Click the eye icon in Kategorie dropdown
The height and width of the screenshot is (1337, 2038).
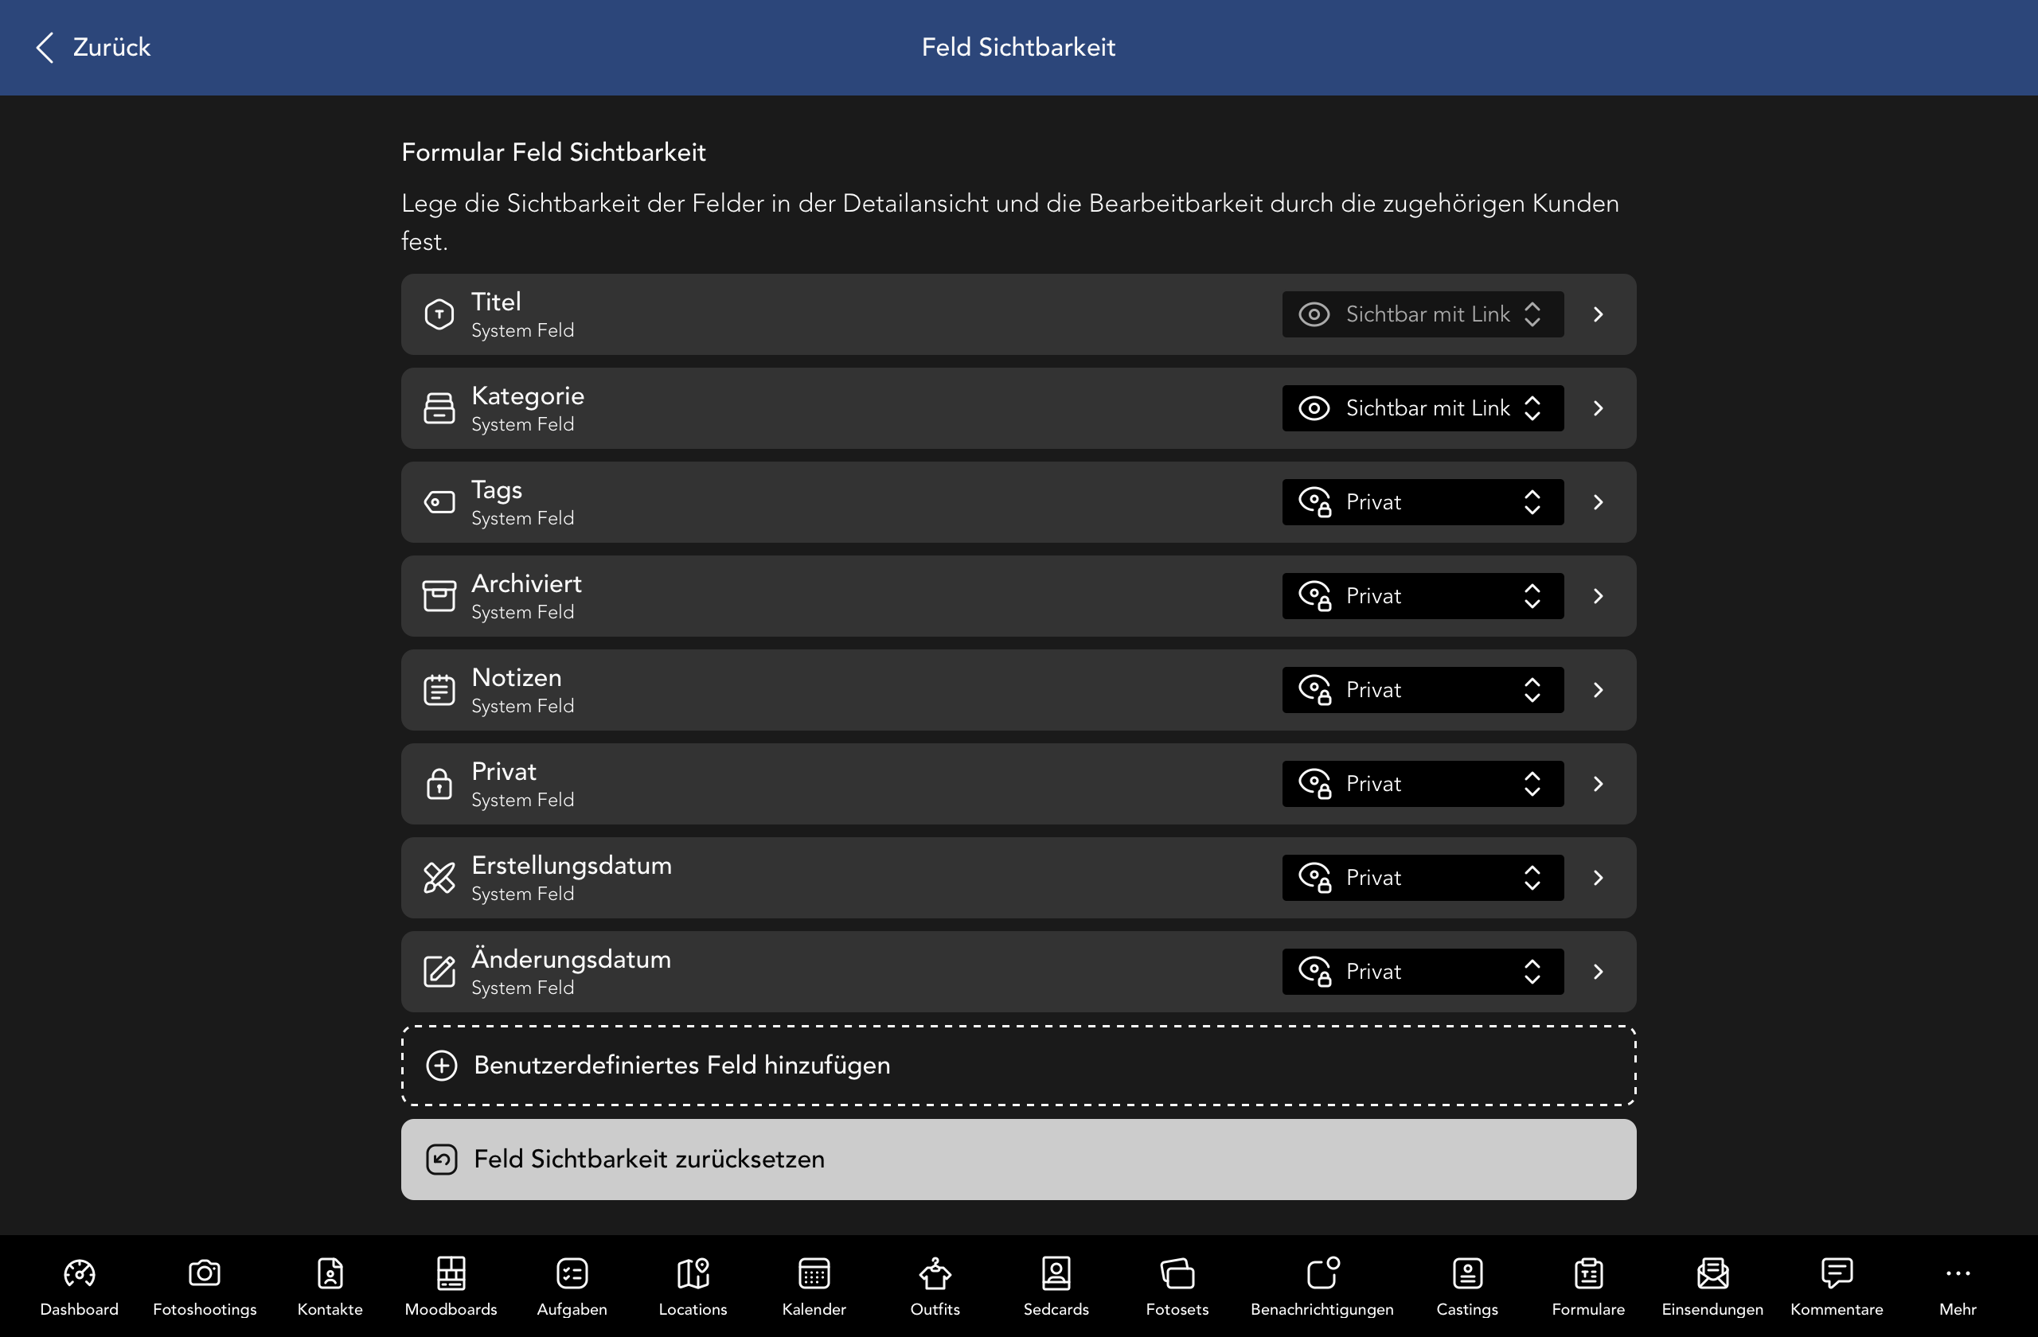tap(1314, 408)
